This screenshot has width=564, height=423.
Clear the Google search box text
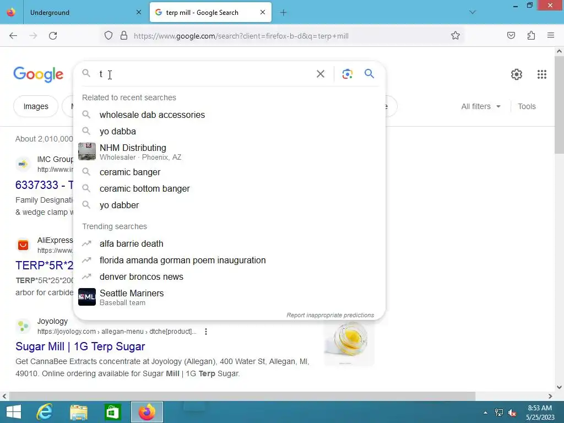(x=321, y=74)
